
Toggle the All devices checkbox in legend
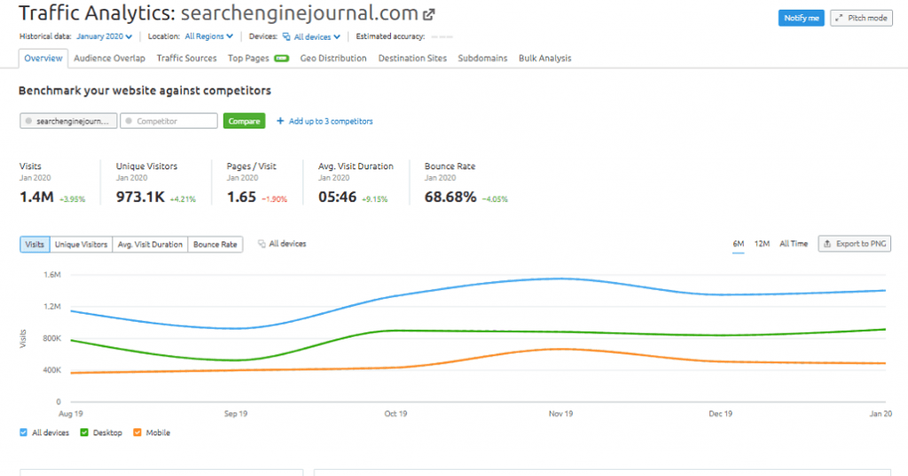(x=23, y=433)
